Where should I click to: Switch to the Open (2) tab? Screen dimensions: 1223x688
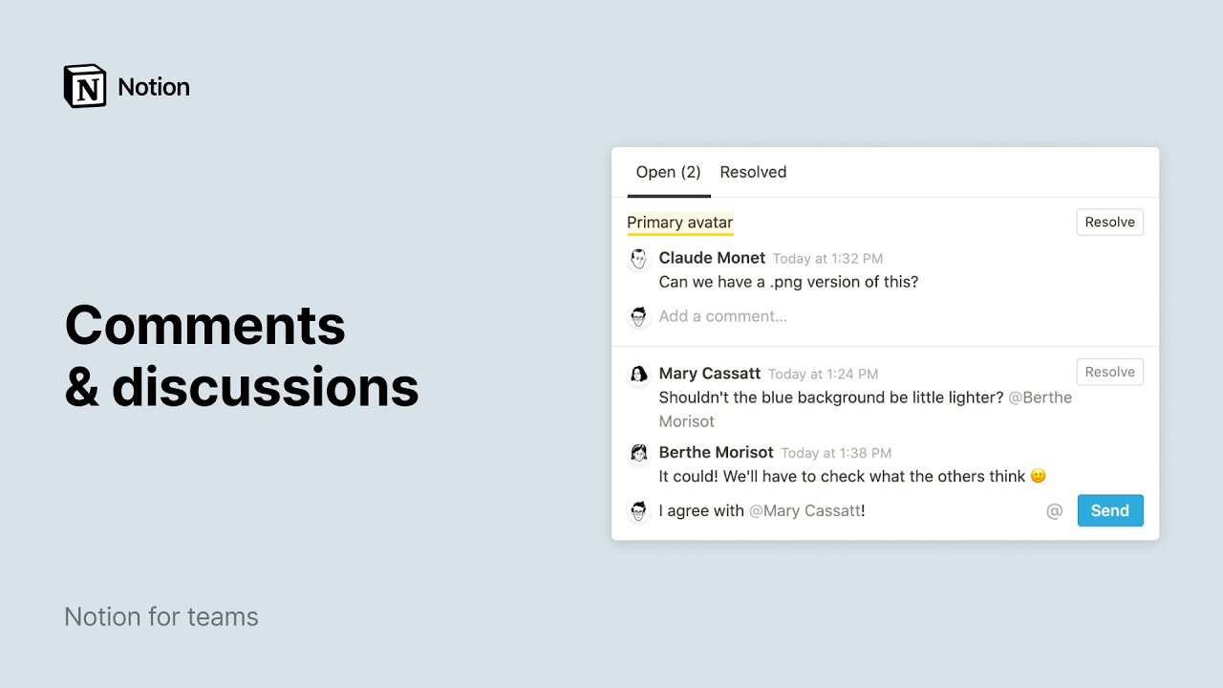point(668,172)
